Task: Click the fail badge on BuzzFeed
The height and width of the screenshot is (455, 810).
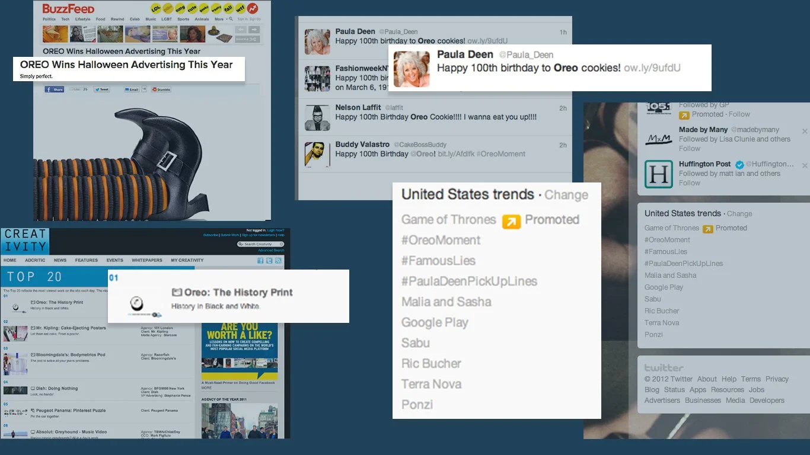Action: point(228,8)
